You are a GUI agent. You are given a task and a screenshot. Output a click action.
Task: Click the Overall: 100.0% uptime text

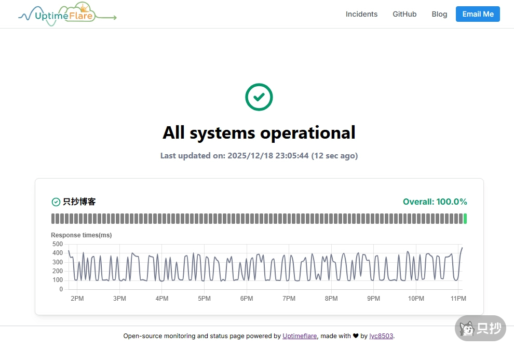click(435, 202)
